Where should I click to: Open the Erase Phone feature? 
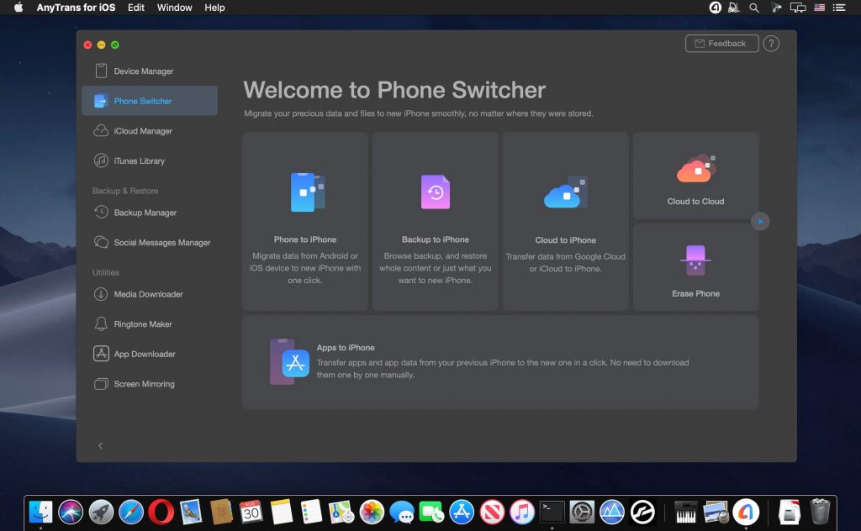[x=695, y=266]
